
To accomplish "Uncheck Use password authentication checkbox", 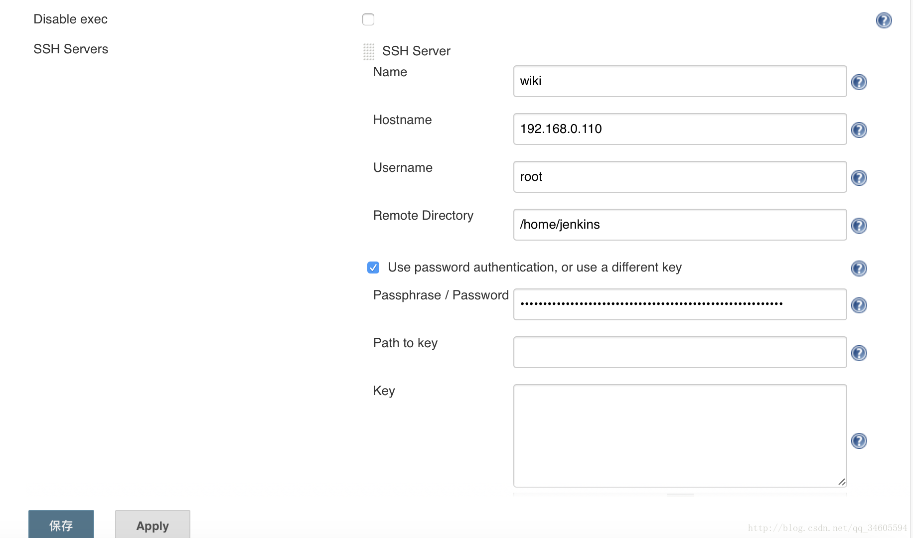I will 373,268.
